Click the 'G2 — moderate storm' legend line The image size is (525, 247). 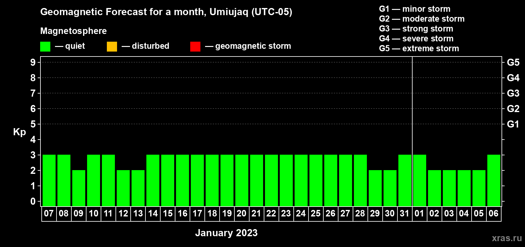click(422, 19)
